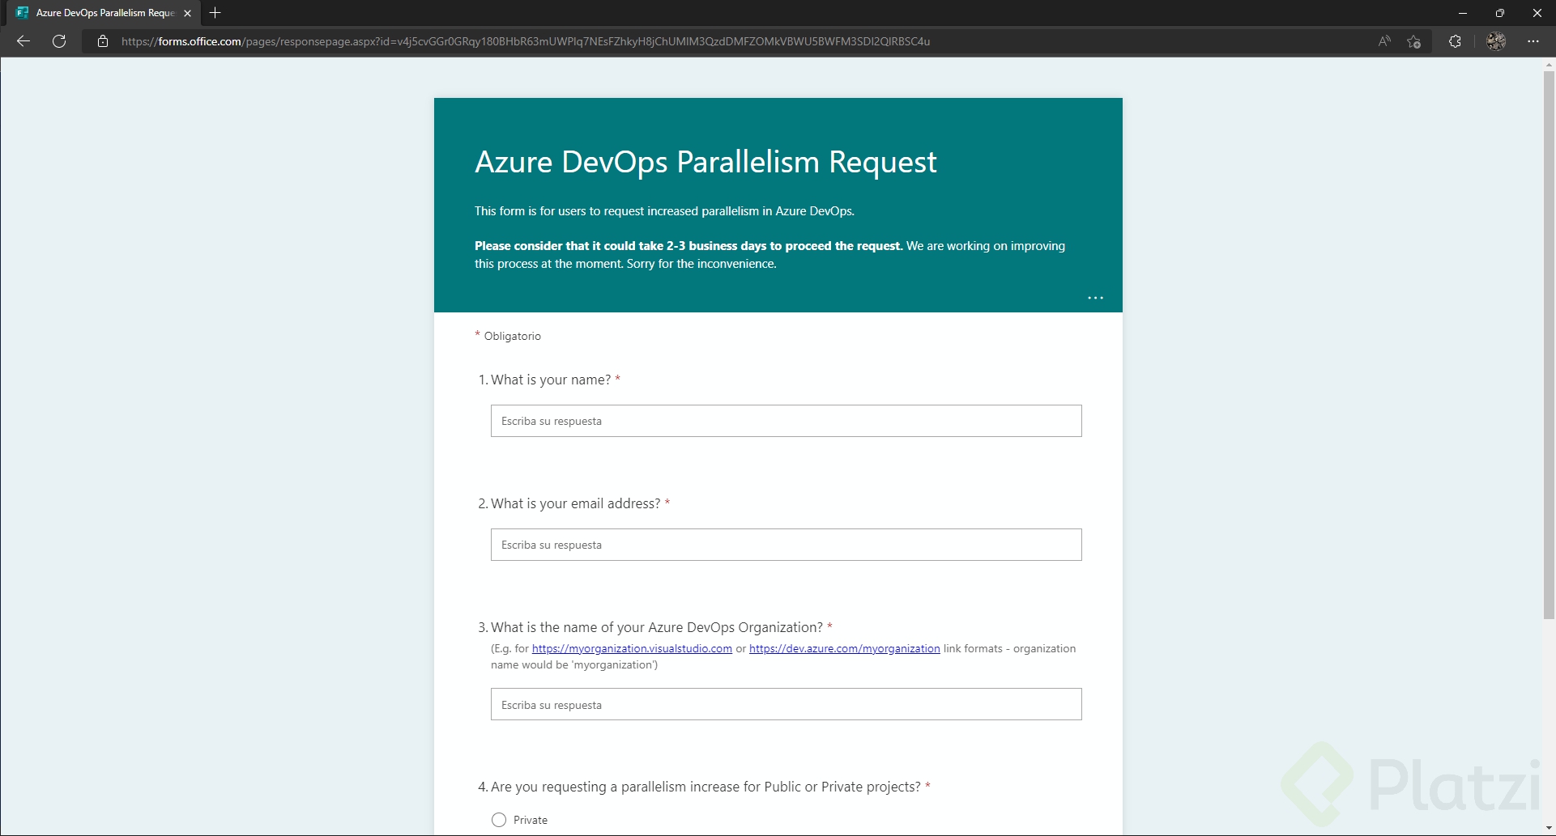The width and height of the screenshot is (1556, 836).
Task: Reload the page with the refresh icon
Action: pos(59,41)
